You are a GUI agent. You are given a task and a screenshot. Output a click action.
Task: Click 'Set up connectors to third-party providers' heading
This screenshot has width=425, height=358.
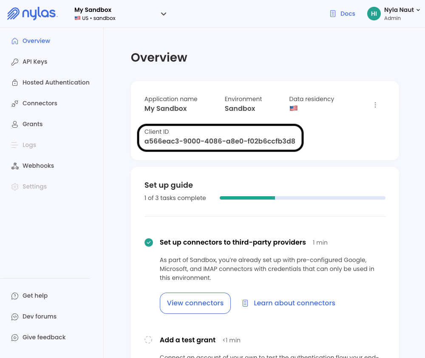(x=232, y=242)
